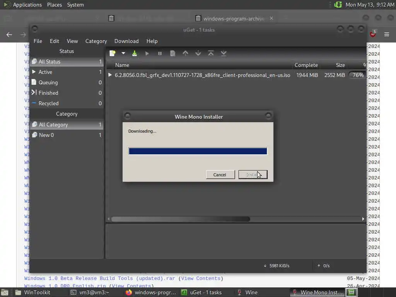Screen dimensions: 396x297
Task: Click the workspace switcher in bottom panel
Action: (x=352, y=292)
